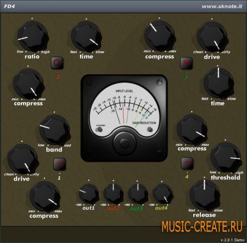Toggle the band 4 button above the yellow 4

(187, 163)
